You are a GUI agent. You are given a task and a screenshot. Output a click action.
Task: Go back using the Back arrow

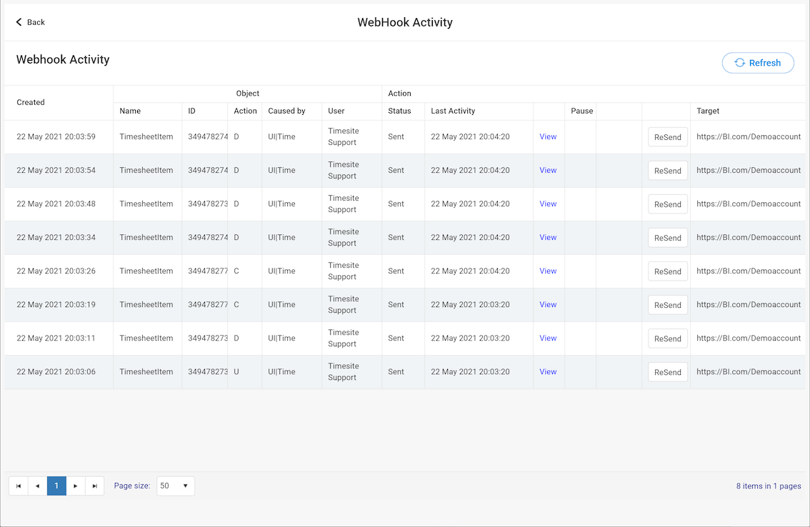[x=30, y=22]
